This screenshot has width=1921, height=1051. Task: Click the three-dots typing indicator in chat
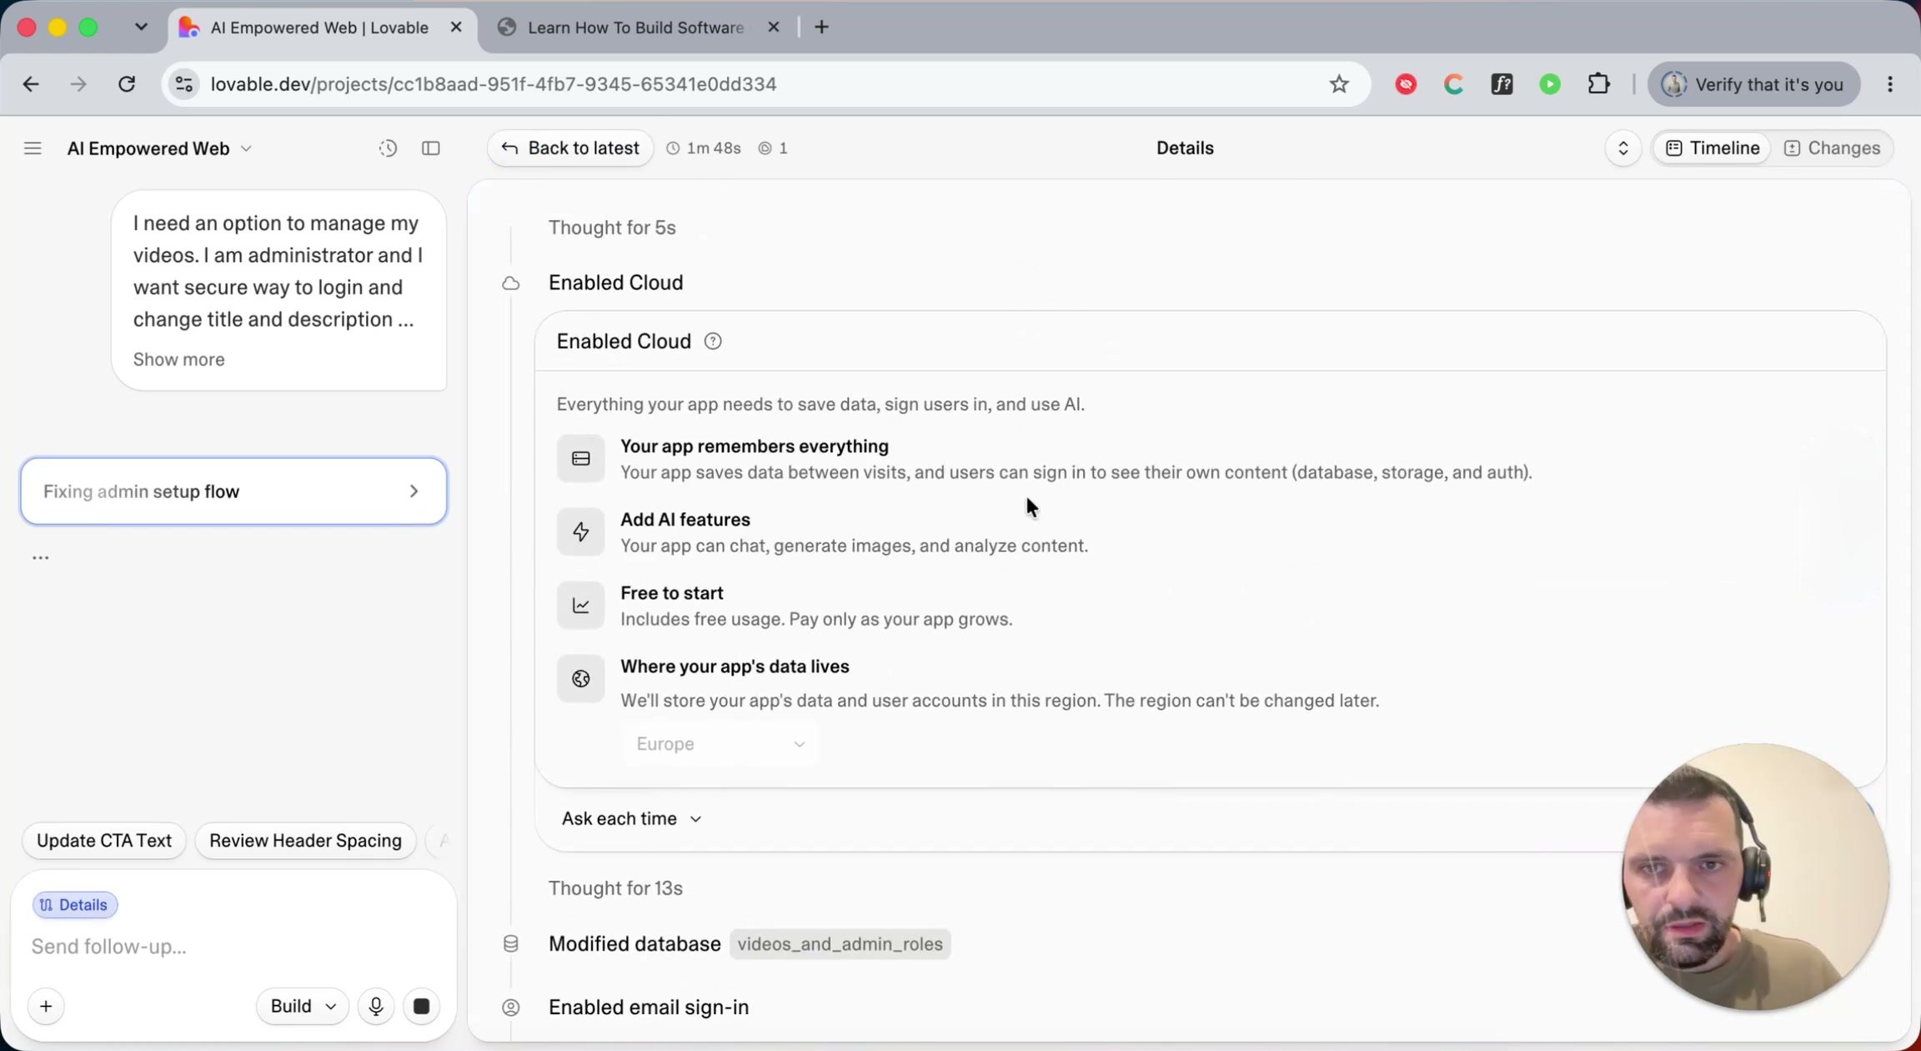[40, 558]
